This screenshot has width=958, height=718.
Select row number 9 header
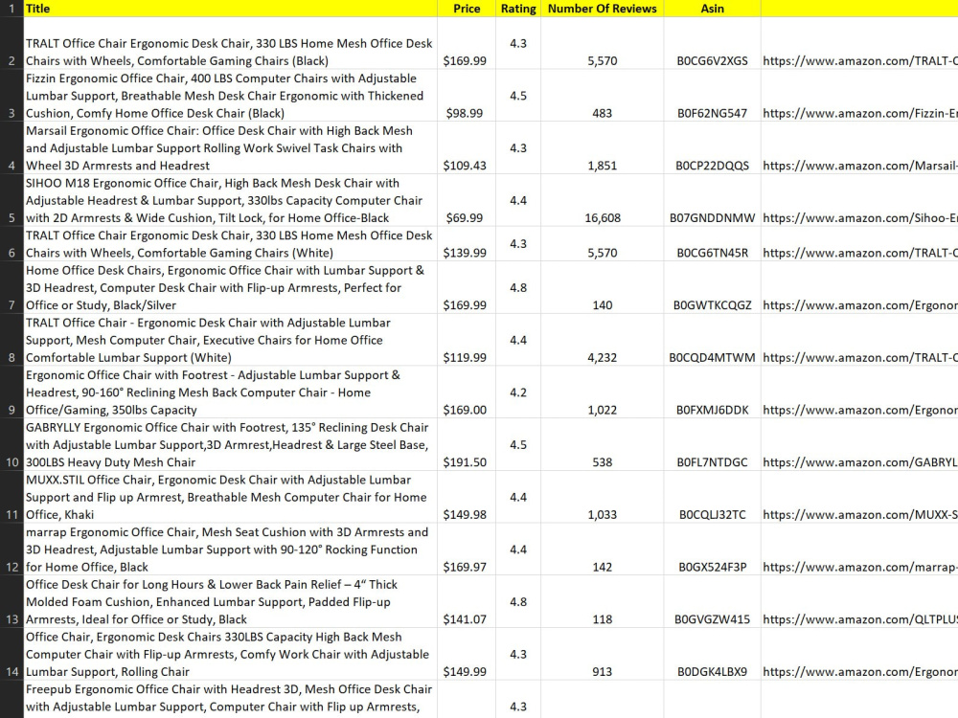coord(11,393)
